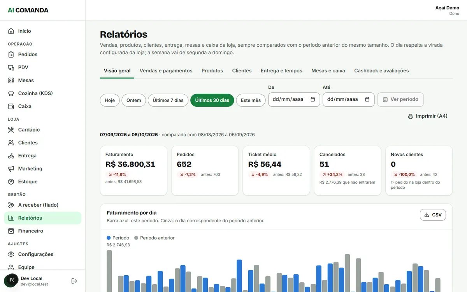
Task: Export Faturamento por dia as CSV
Action: (433, 215)
